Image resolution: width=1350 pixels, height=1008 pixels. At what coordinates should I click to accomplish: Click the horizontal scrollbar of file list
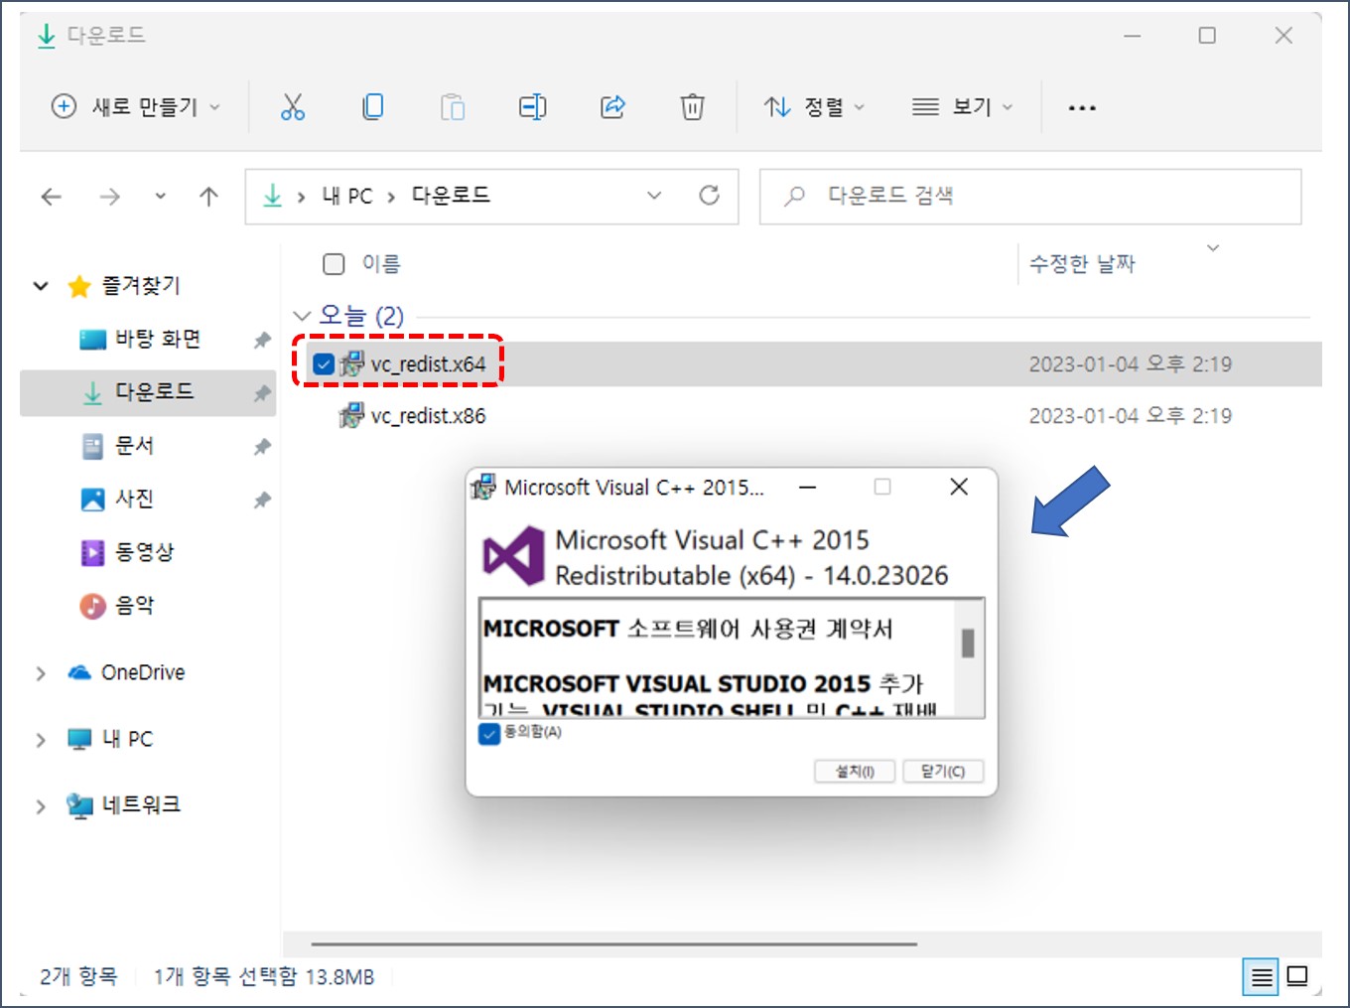(x=613, y=944)
